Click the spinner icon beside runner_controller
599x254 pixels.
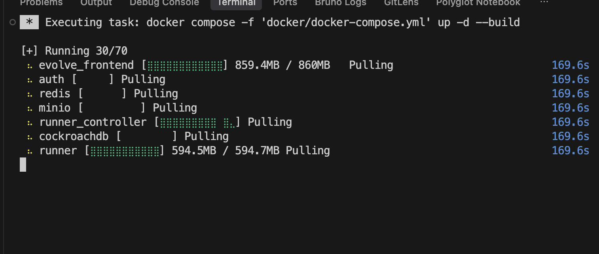coord(30,122)
